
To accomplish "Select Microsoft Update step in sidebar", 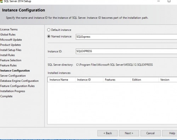I will (11, 40).
